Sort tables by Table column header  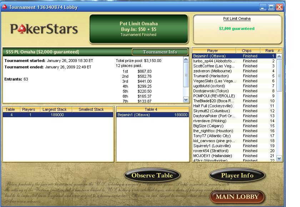coord(11,109)
